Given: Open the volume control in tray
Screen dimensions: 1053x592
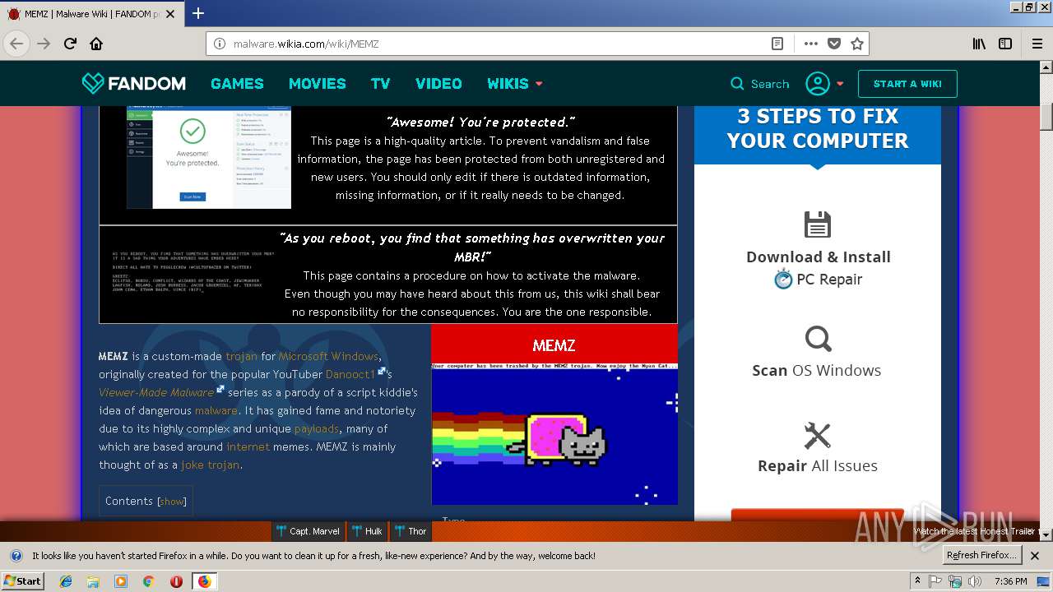Looking at the screenshot, I should (x=975, y=581).
